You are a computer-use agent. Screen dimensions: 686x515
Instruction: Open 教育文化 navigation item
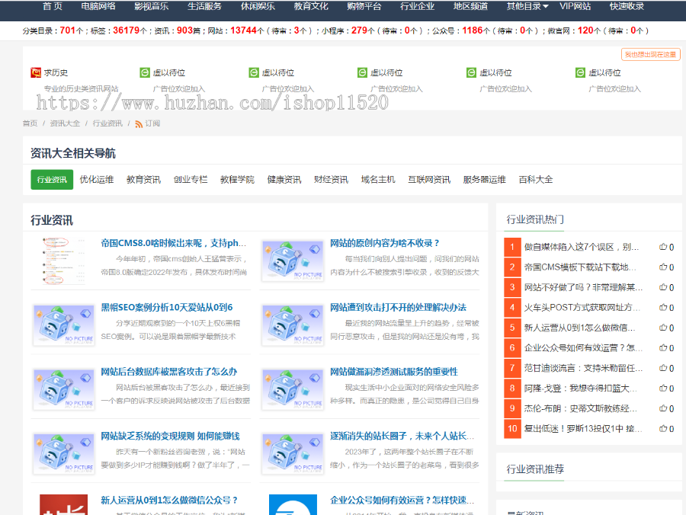click(311, 7)
